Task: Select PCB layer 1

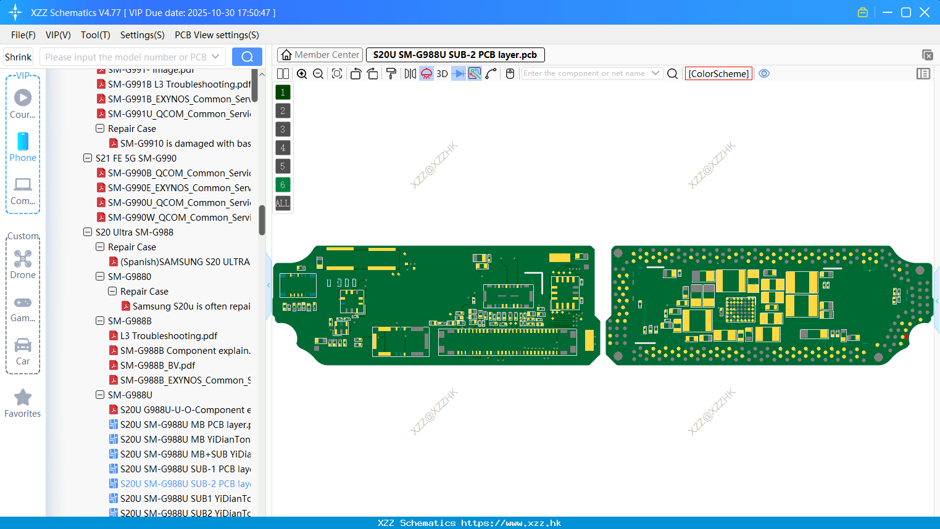Action: 283,92
